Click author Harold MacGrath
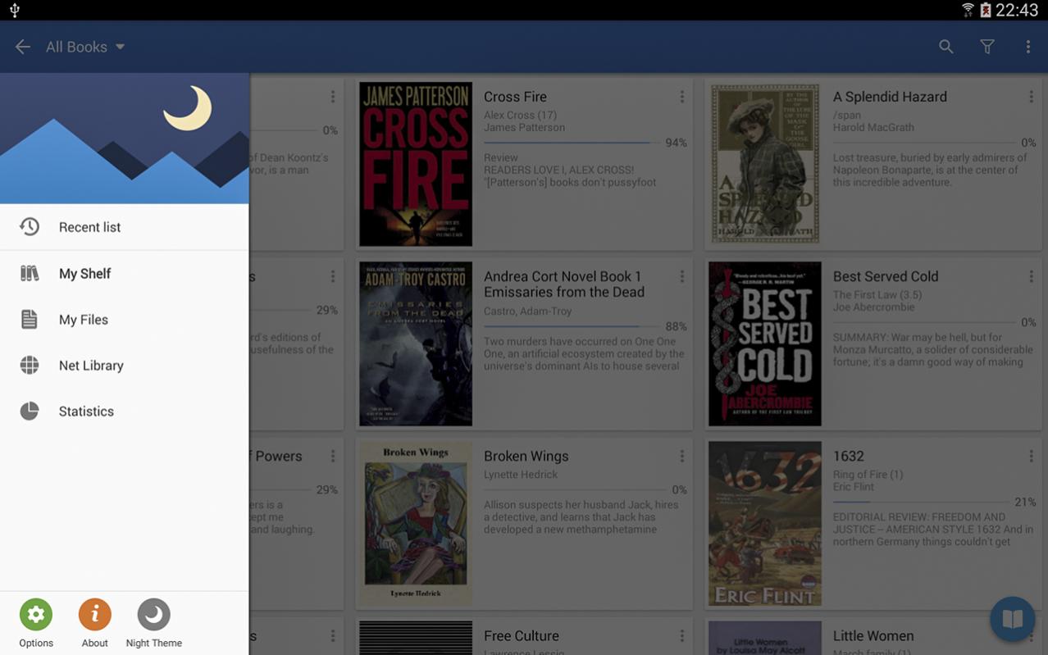The width and height of the screenshot is (1048, 655). (873, 128)
